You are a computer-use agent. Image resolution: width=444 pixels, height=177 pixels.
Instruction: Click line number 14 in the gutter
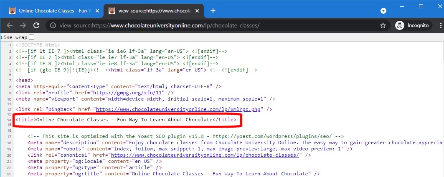(x=10, y=120)
